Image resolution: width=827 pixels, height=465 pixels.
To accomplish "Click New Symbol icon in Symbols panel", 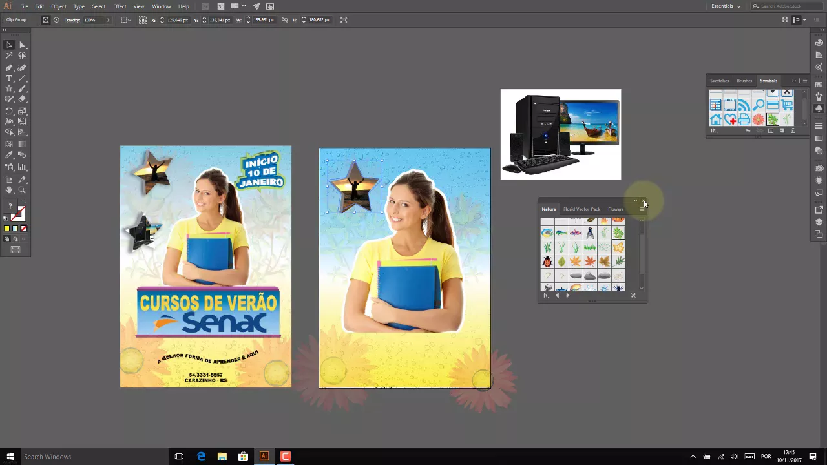I will pyautogui.click(x=782, y=130).
